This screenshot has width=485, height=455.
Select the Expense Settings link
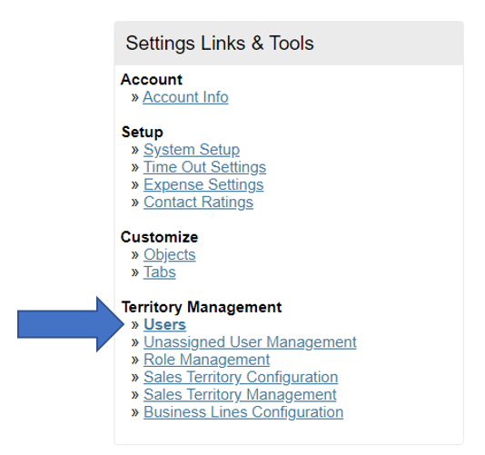point(203,184)
